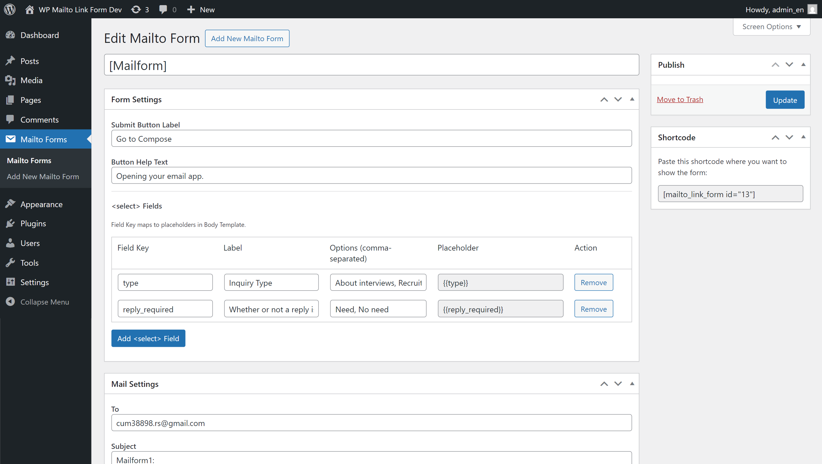The width and height of the screenshot is (822, 464).
Task: Toggle the Form Settings panel triangle
Action: pyautogui.click(x=632, y=99)
